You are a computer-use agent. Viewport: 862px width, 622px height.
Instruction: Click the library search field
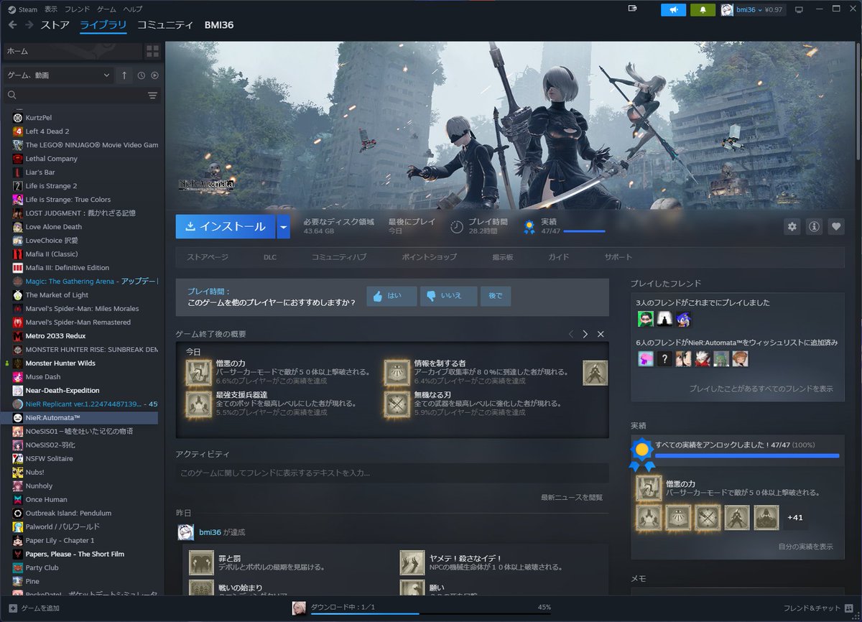click(x=80, y=96)
